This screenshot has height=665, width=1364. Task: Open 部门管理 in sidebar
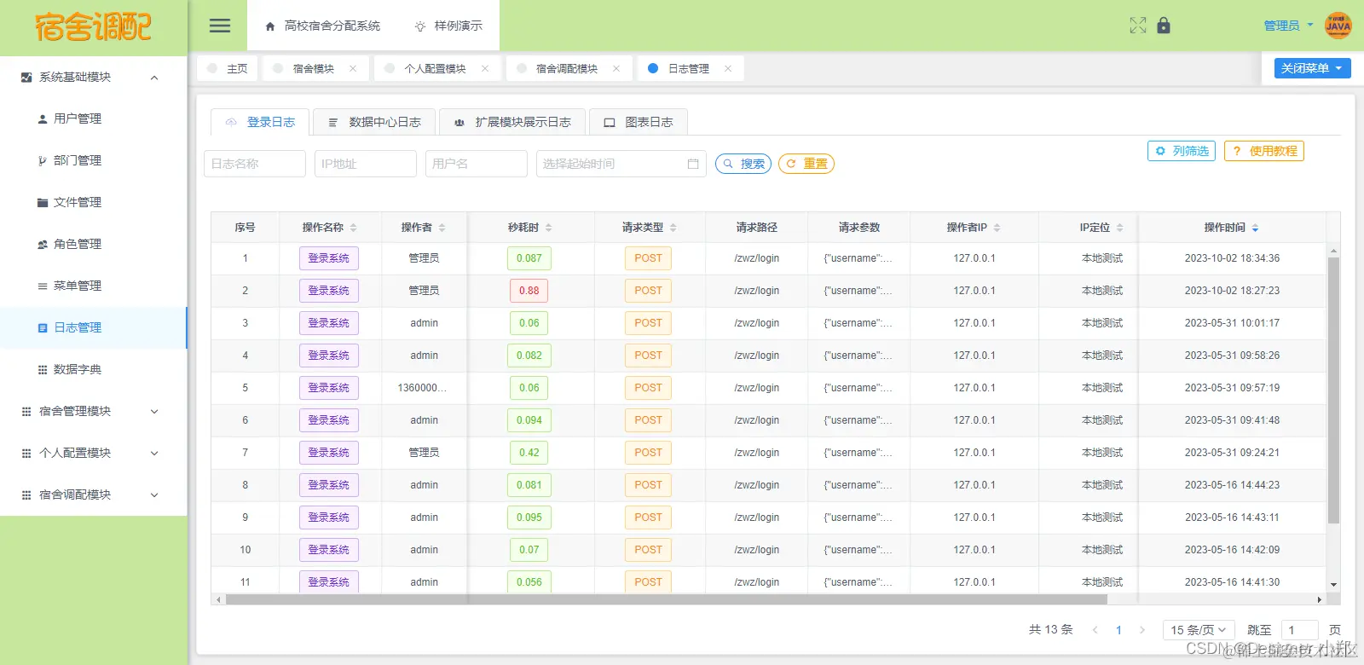94,160
